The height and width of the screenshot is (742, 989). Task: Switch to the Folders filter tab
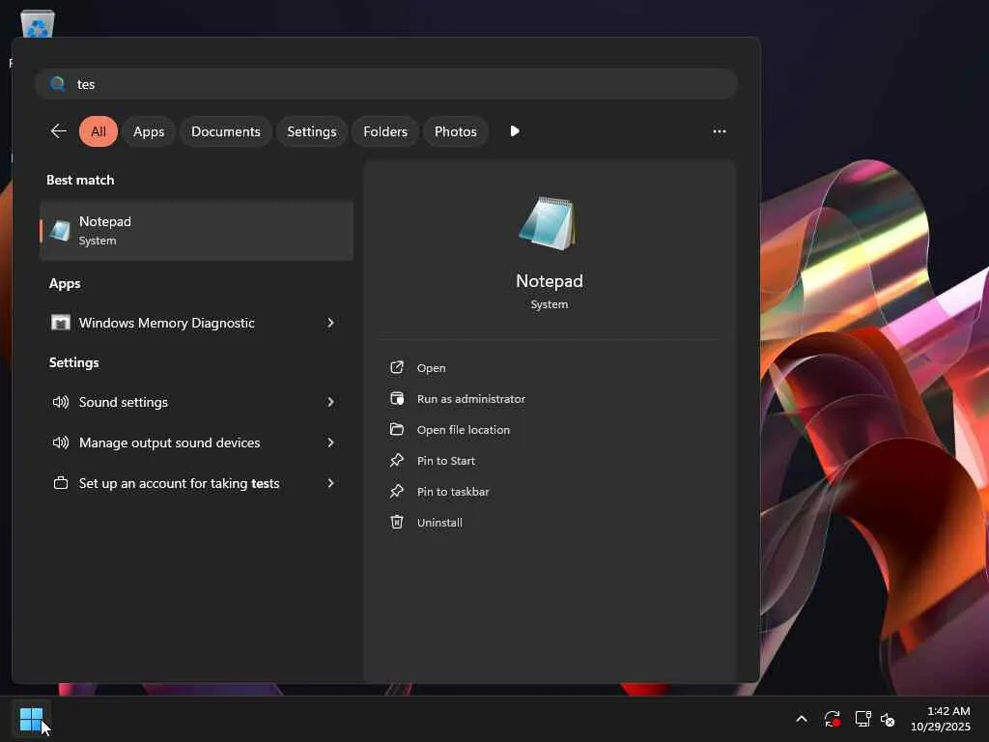click(385, 131)
